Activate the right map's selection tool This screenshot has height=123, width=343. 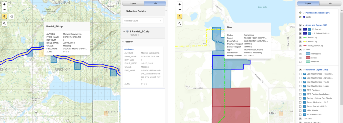(x=180, y=17)
